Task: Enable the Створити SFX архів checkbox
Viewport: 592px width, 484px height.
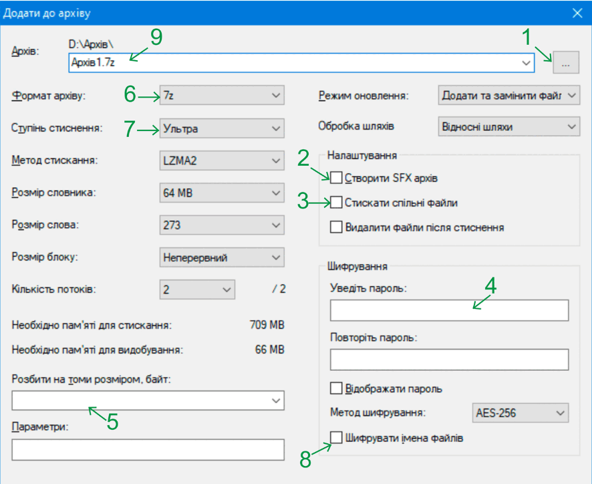Action: point(336,178)
